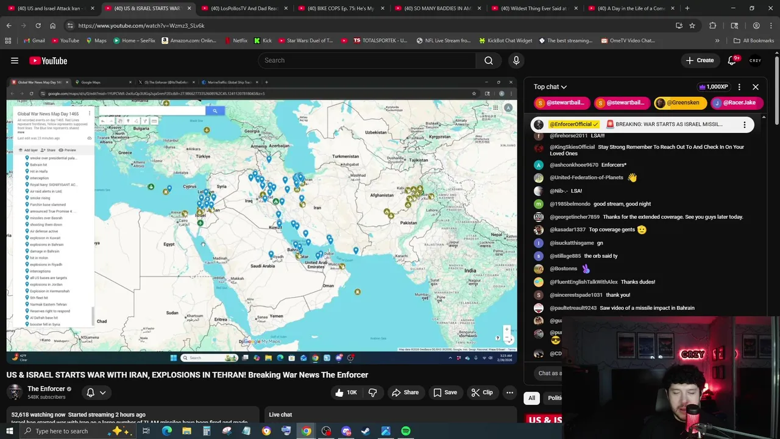Open options on pinned EnforcerOfficial message
Screen dimensions: 780x439
(744, 124)
